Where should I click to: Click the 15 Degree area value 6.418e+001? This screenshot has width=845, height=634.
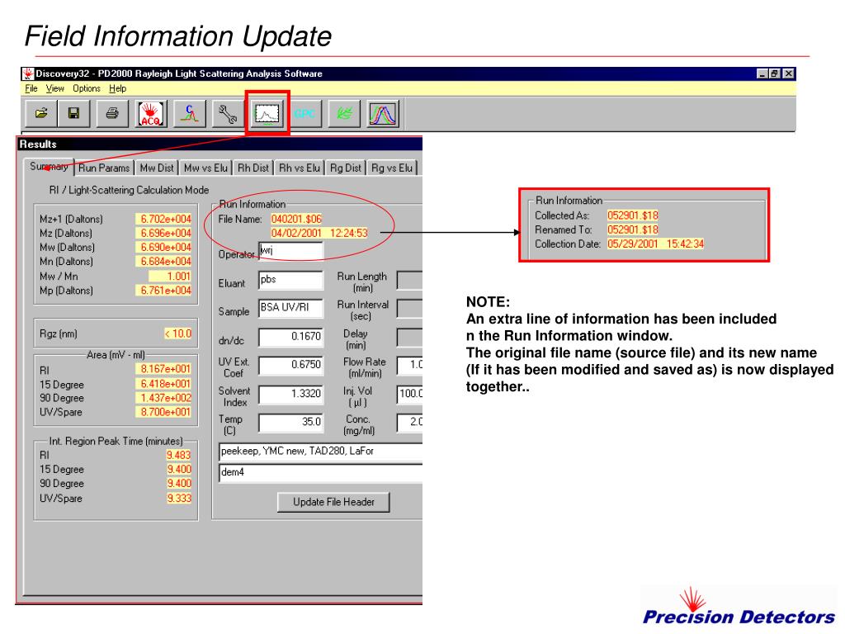pos(165,384)
